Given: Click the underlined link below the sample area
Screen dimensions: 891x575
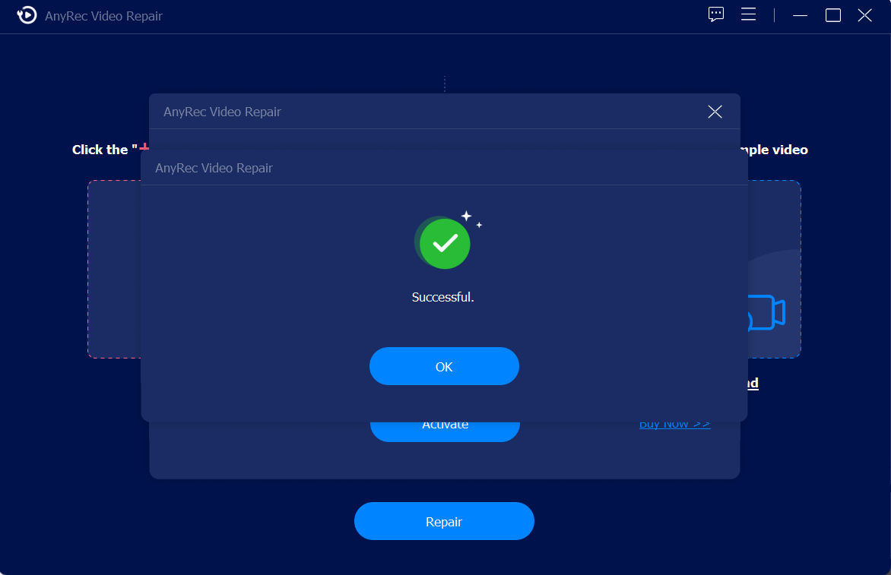Looking at the screenshot, I should click(753, 383).
